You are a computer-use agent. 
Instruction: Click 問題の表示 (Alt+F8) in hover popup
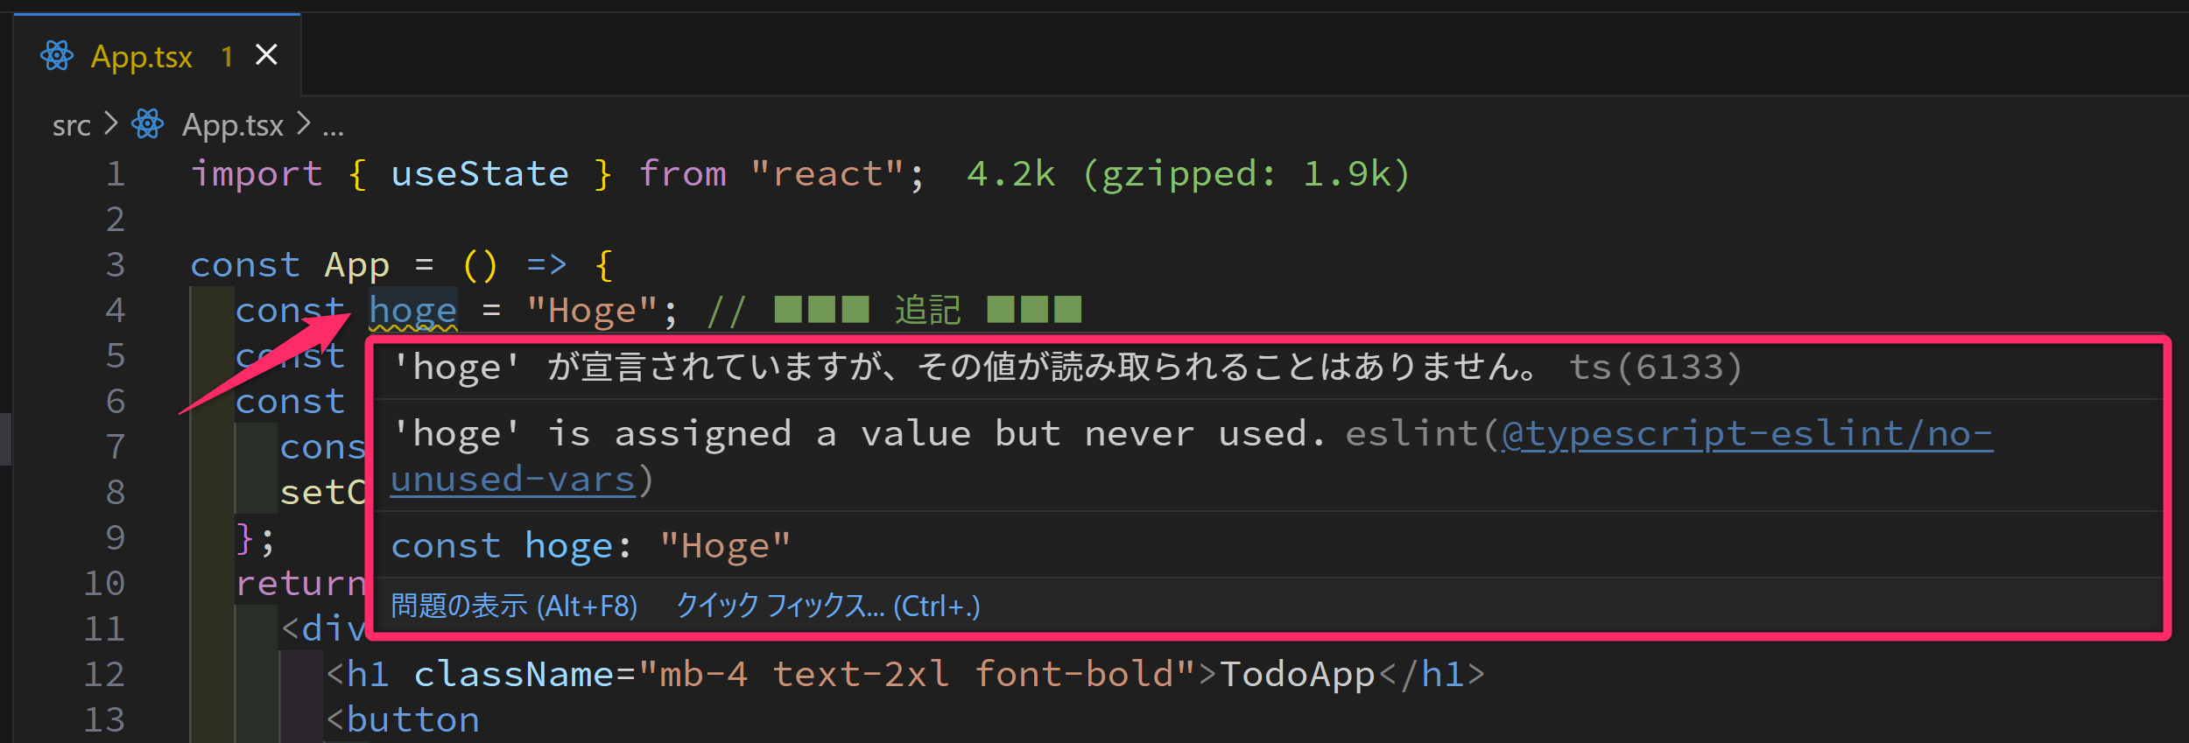514,606
